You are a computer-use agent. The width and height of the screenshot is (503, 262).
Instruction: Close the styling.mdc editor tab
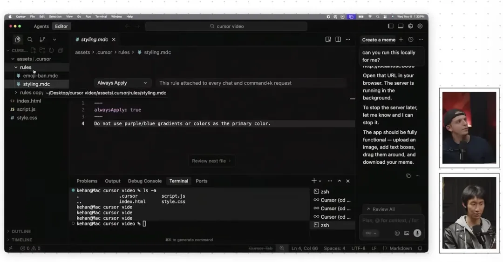click(114, 40)
